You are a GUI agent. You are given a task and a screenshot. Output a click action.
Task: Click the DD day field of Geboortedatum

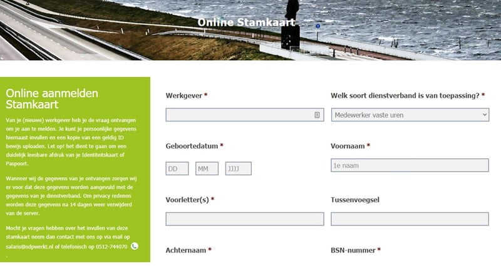click(x=177, y=168)
